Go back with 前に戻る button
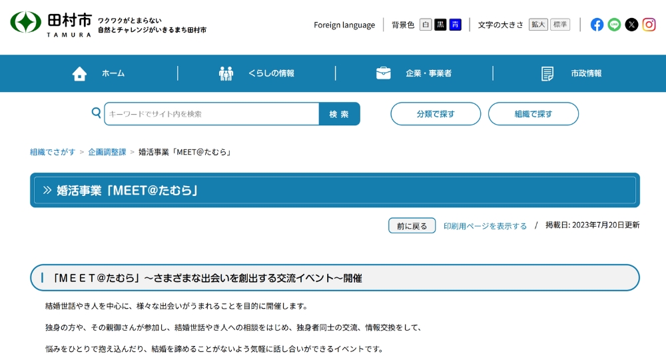Image resolution: width=666 pixels, height=360 pixels. (x=412, y=226)
